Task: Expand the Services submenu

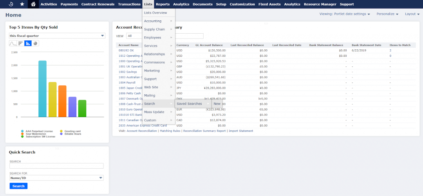Action: (x=159, y=46)
